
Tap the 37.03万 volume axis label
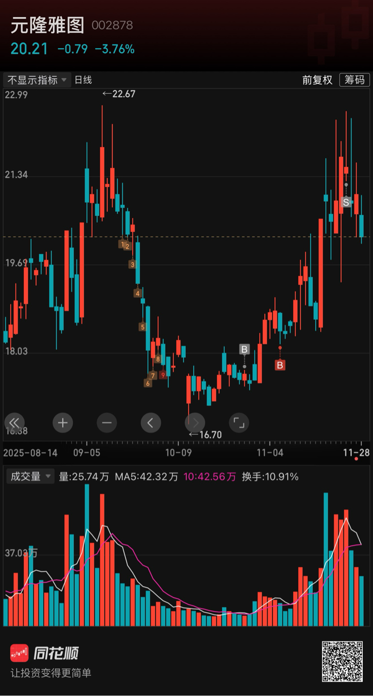21,553
